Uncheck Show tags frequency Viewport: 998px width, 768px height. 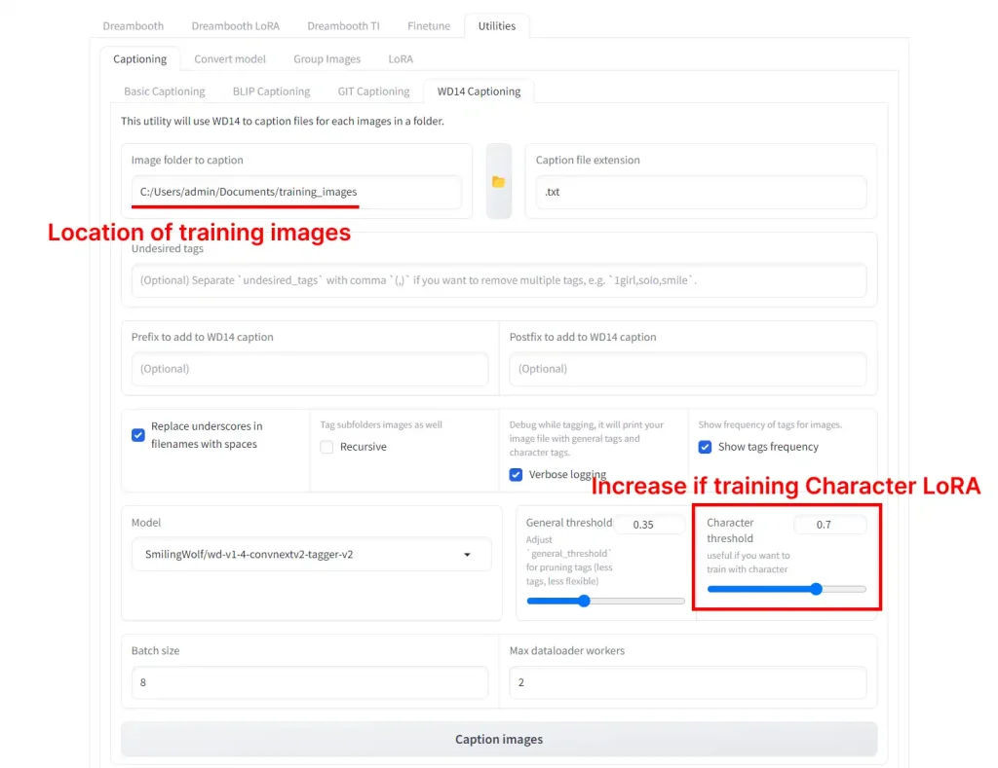pos(705,447)
